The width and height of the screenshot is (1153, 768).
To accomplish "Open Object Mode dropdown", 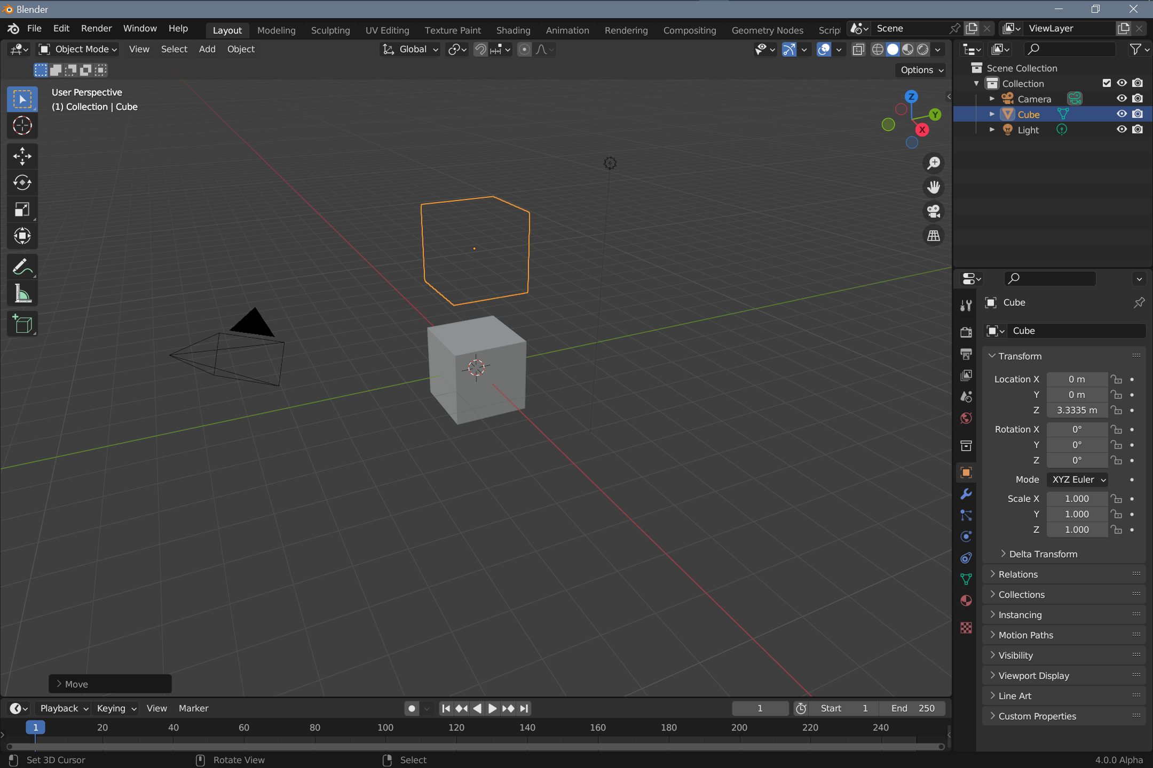I will [78, 50].
